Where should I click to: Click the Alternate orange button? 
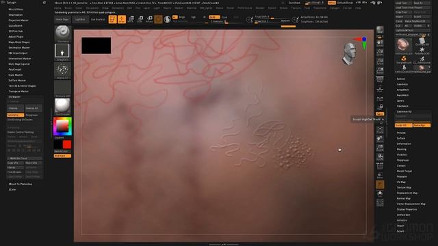[x=62, y=156]
